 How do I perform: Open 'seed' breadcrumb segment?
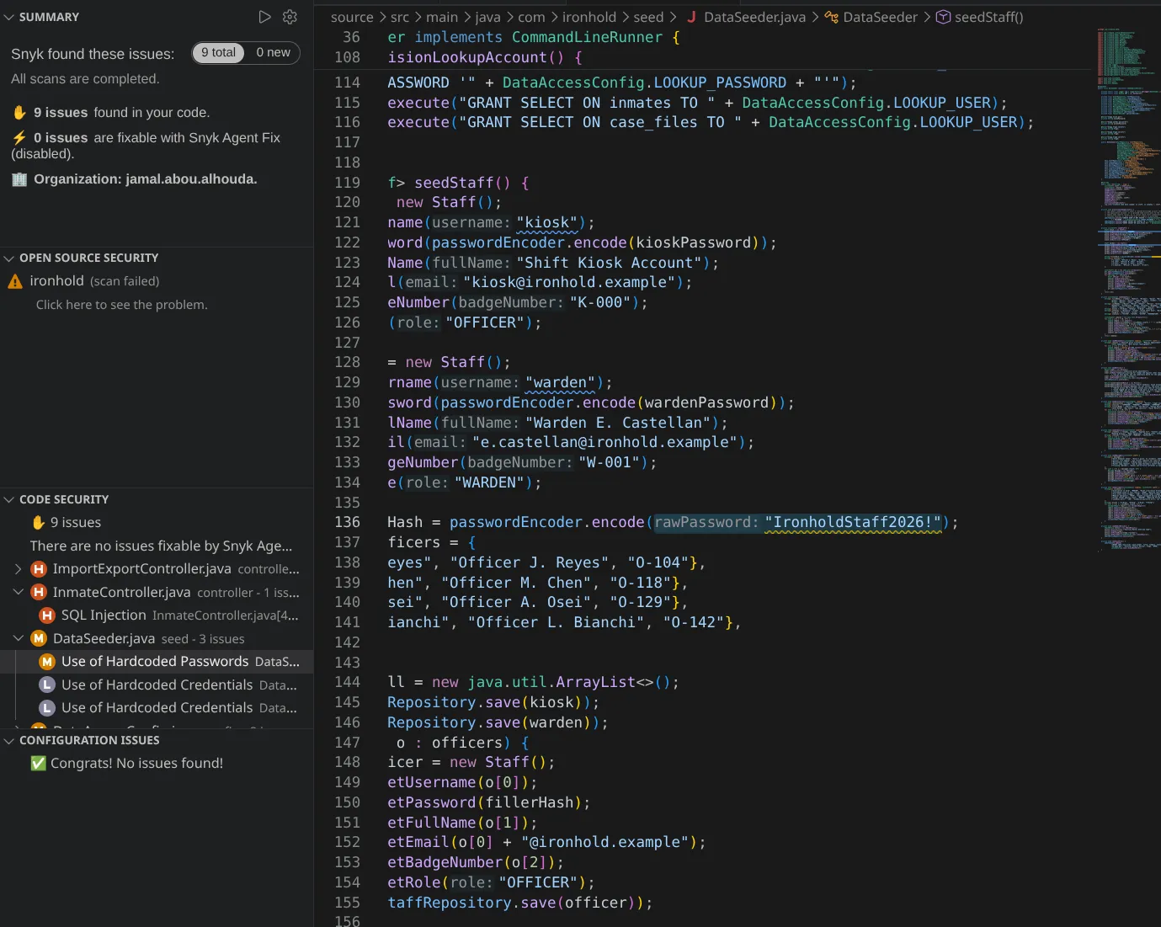(648, 17)
